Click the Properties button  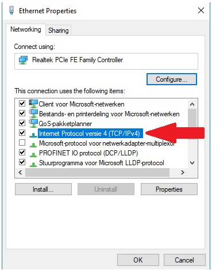tap(169, 189)
